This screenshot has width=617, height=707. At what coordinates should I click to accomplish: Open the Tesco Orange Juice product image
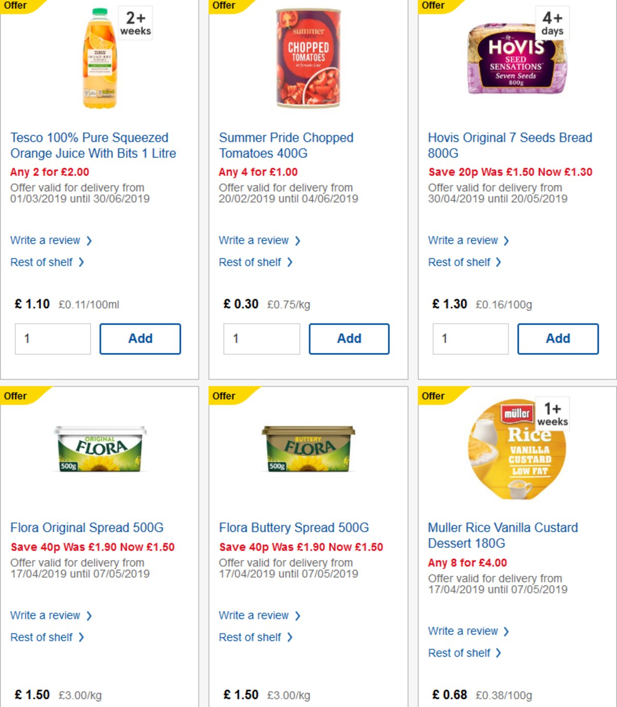coord(99,59)
